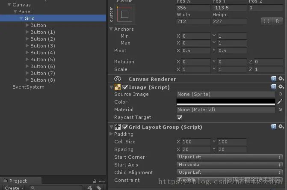Expand the Button (4) node
The image size is (287, 190).
click(x=27, y=53)
